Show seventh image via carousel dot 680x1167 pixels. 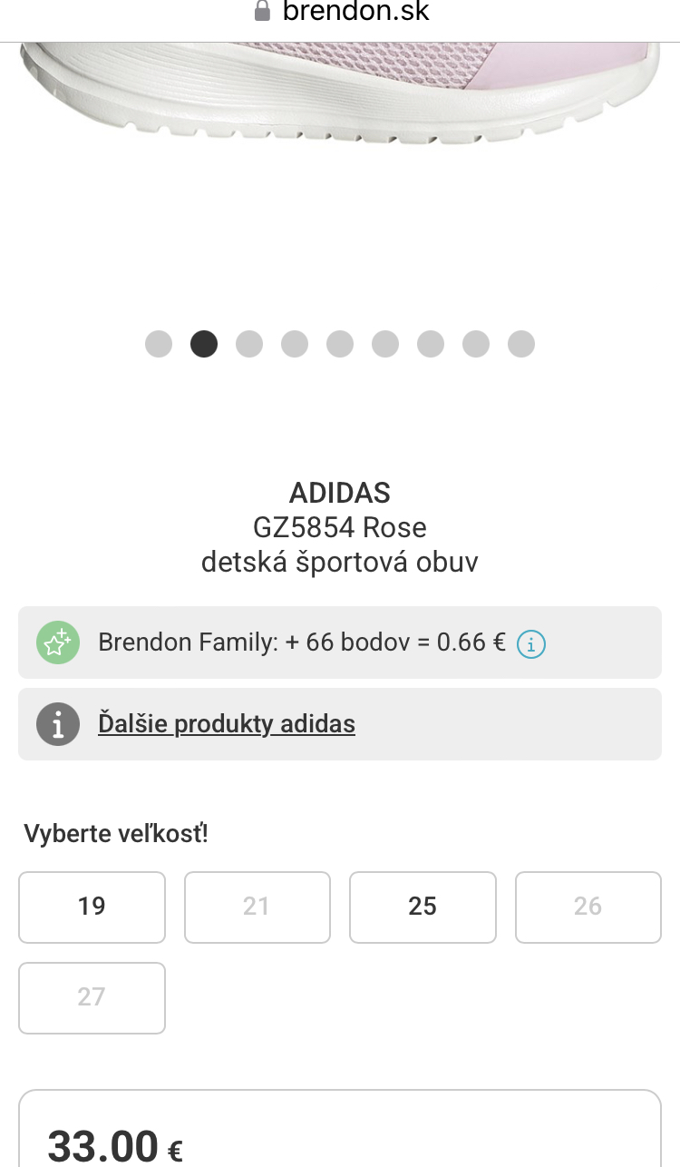(431, 344)
